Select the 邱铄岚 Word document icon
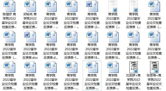Viewport: 166px width, 91px height. [x=30, y=6]
